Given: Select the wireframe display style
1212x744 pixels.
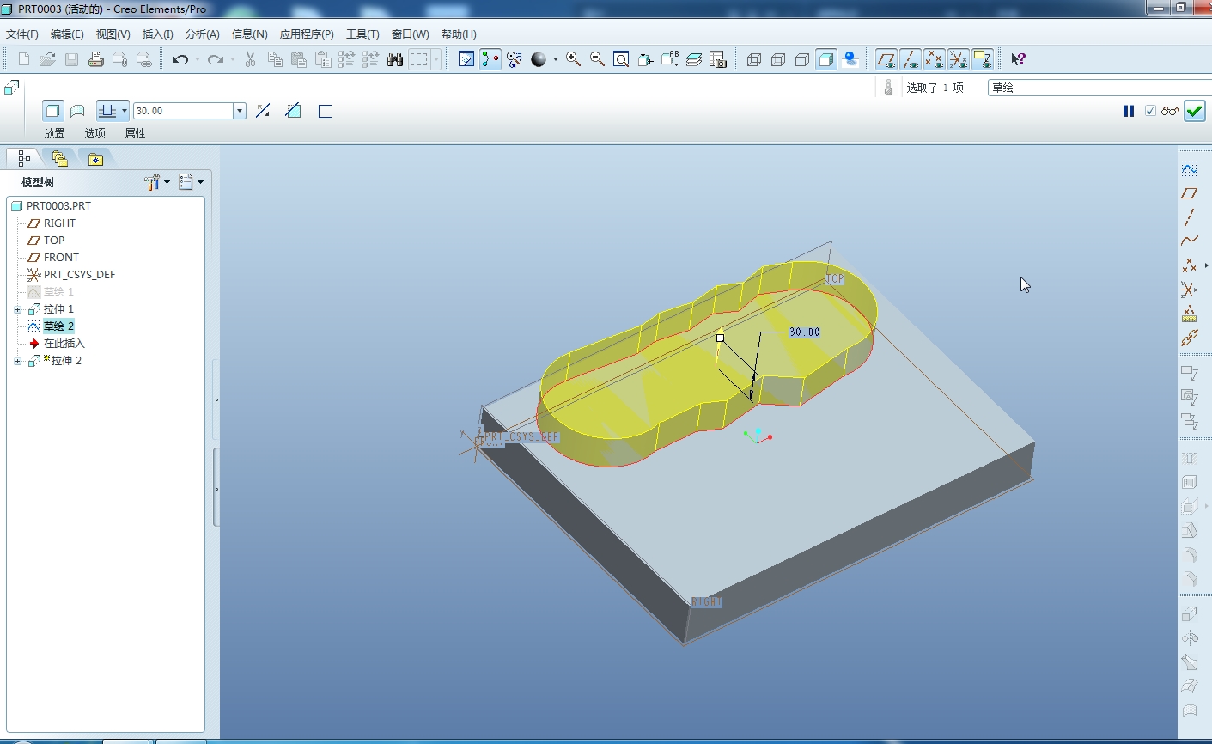Looking at the screenshot, I should point(754,59).
